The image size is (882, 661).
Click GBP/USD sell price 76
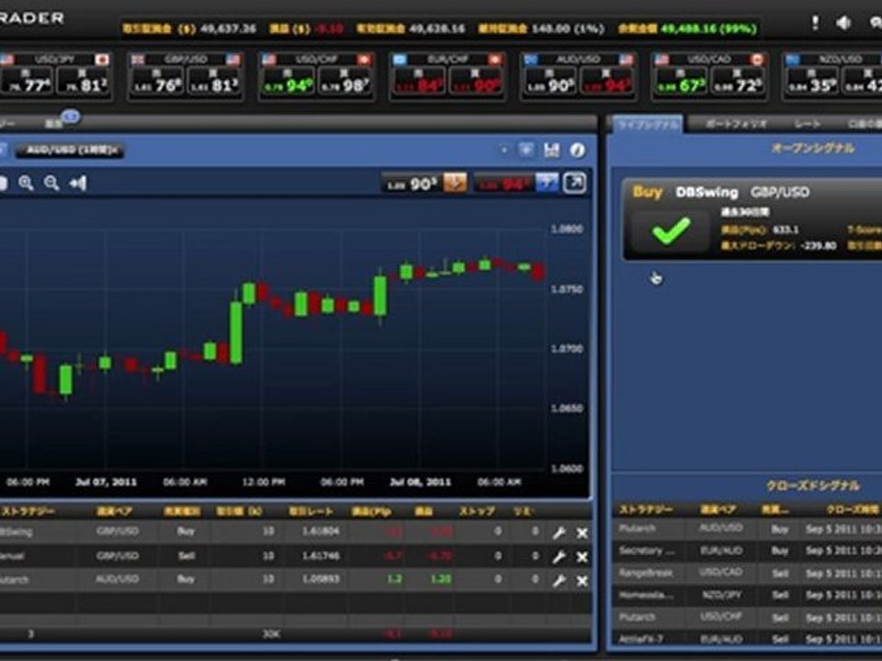(x=157, y=81)
